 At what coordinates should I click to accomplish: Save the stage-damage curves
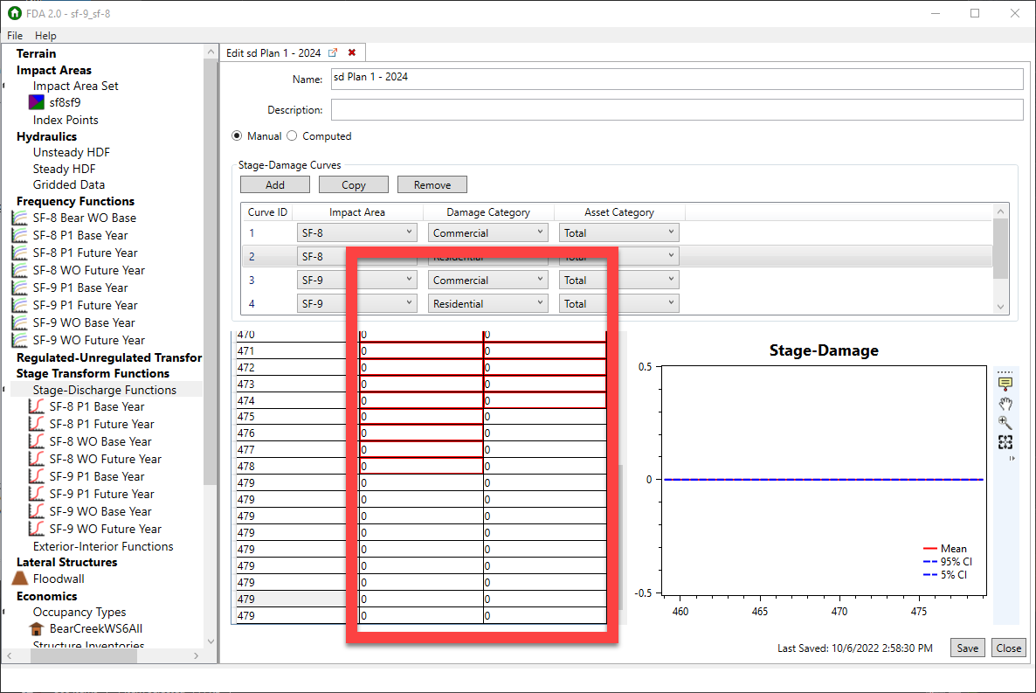[x=967, y=648]
